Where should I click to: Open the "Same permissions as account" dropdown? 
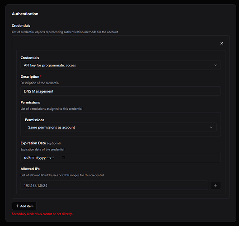tap(121, 127)
